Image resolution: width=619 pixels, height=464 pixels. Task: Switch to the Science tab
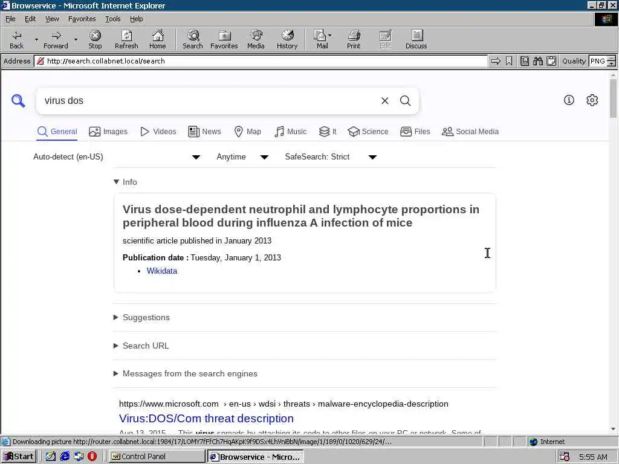[368, 132]
